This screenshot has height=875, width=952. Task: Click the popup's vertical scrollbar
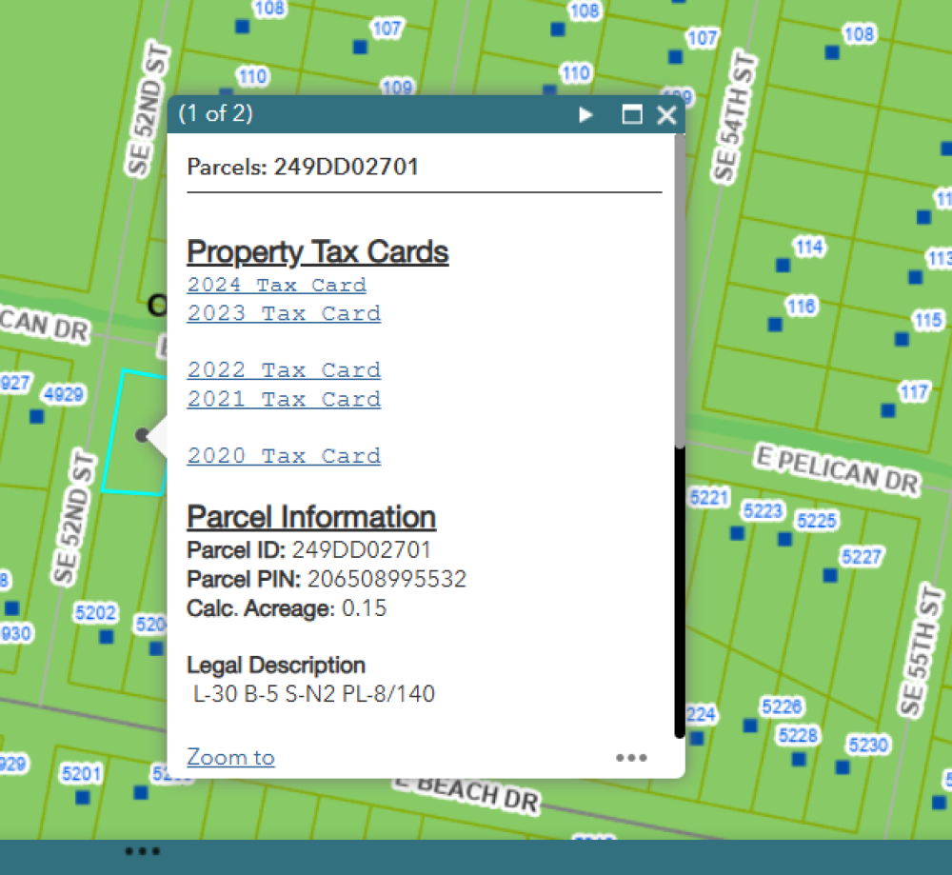[678, 590]
